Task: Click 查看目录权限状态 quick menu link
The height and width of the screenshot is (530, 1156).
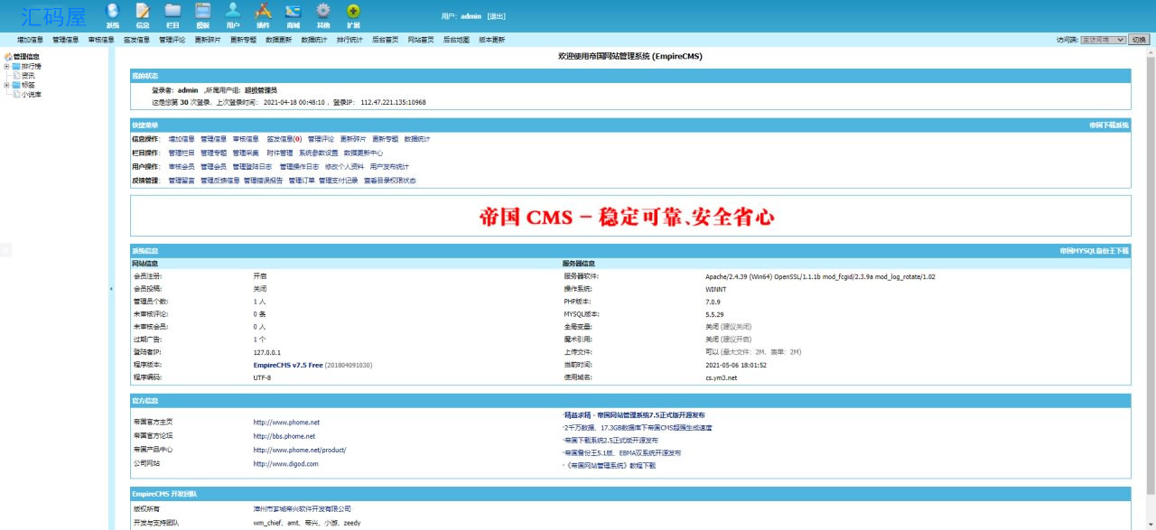Action: [390, 181]
